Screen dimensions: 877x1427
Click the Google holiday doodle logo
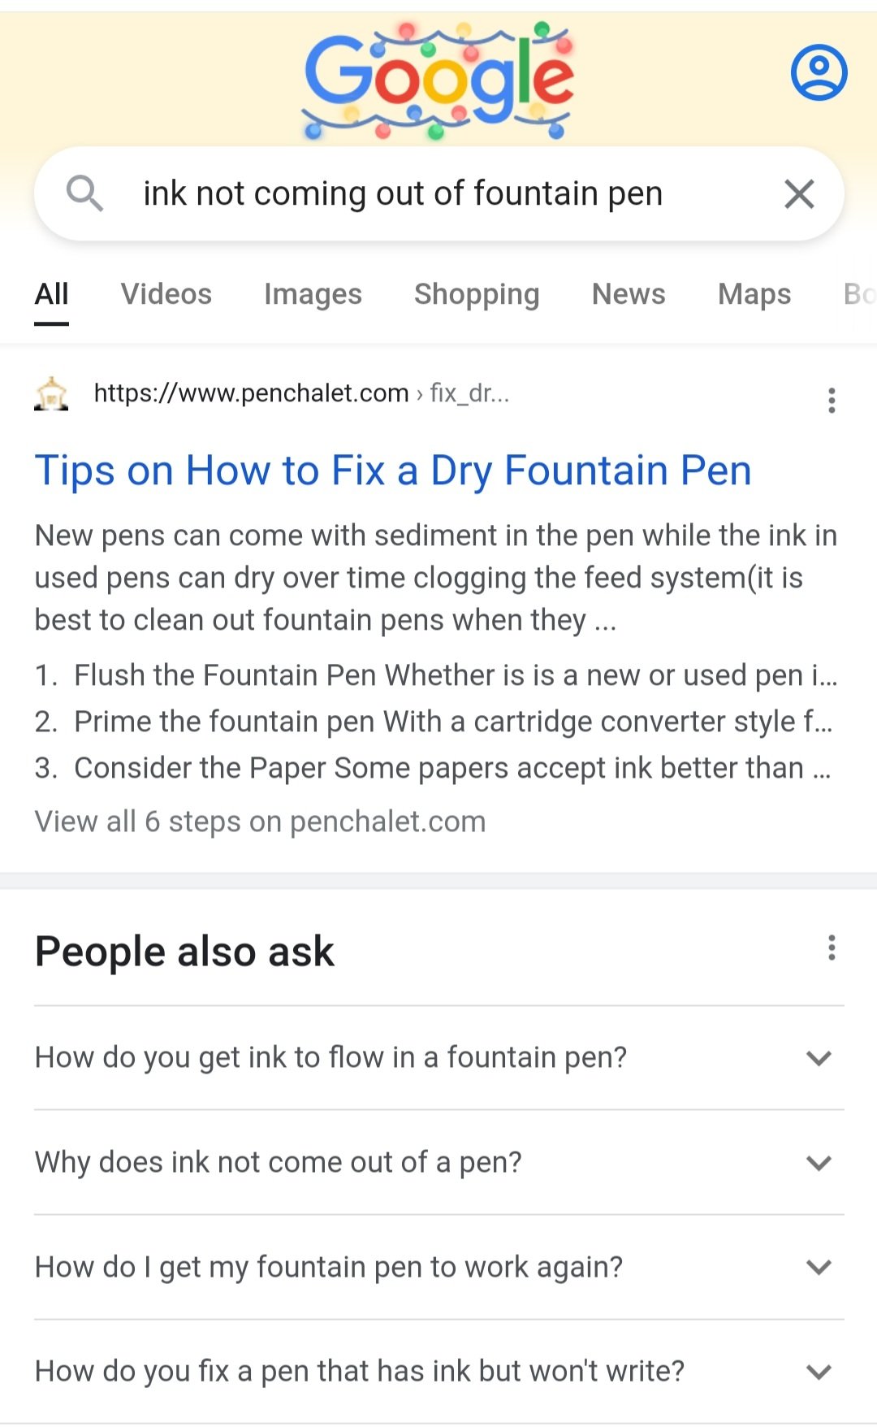438,80
